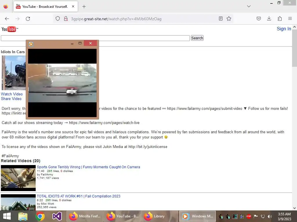Open Firefox hamburger application menu
The height and width of the screenshot is (222, 297).
coord(290,18)
